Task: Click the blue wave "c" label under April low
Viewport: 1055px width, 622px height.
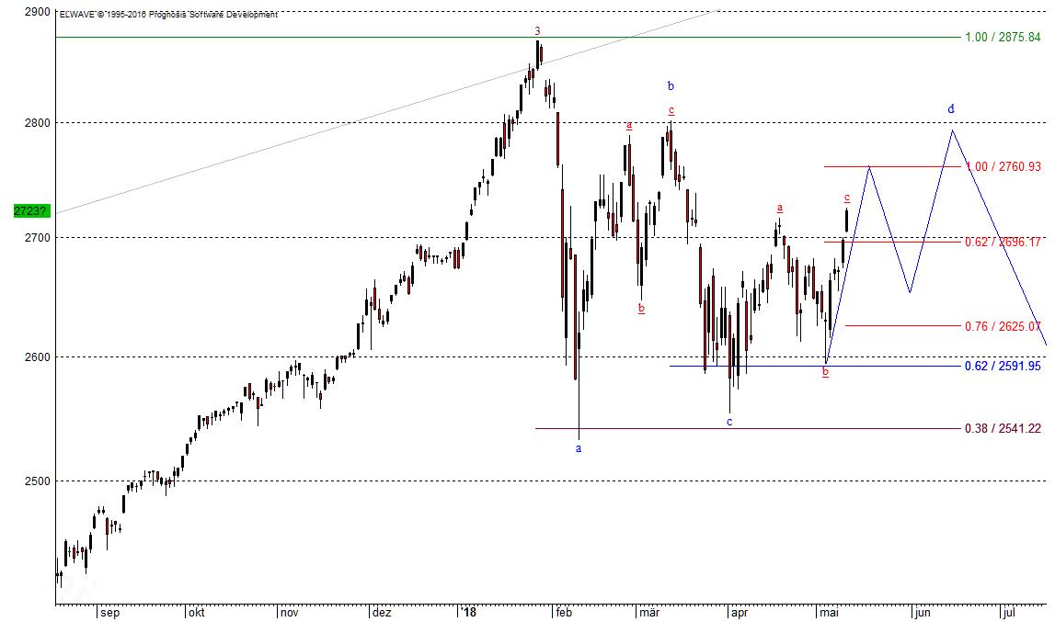Action: pos(729,422)
